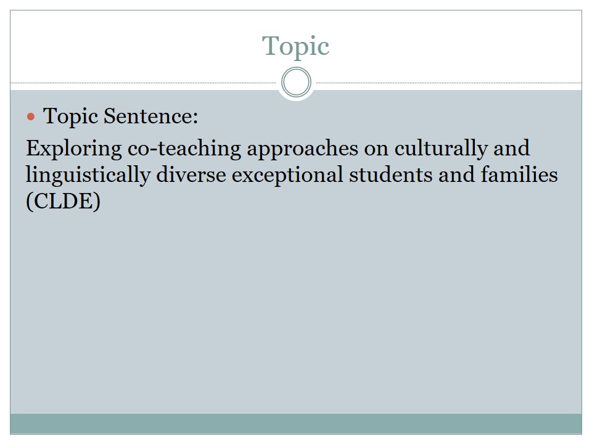
Task: Click the word "culturally" in the sentence
Action: pyautogui.click(x=429, y=149)
